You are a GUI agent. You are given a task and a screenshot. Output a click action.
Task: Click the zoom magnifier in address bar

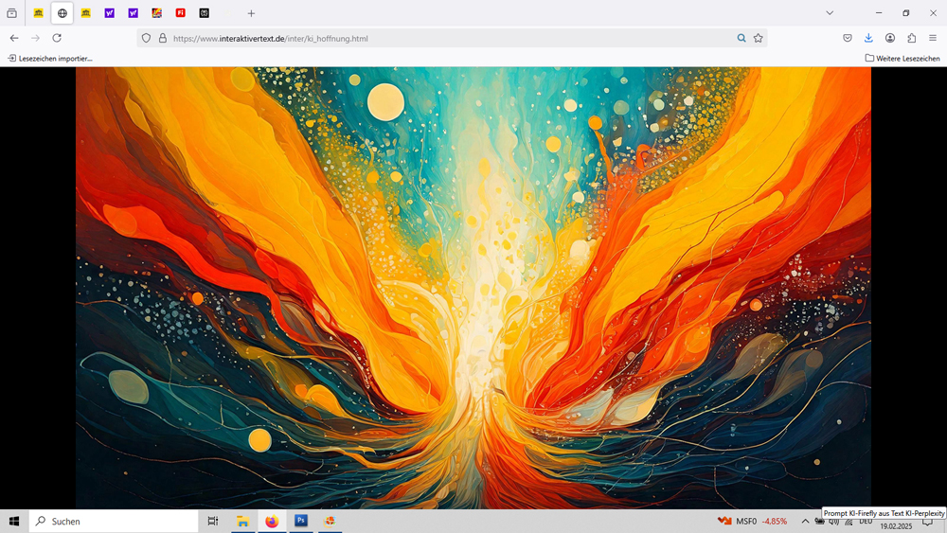(x=742, y=38)
